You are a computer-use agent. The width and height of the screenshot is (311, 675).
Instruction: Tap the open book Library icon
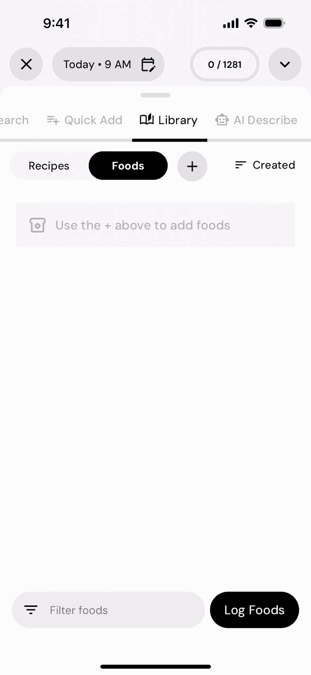(x=147, y=119)
